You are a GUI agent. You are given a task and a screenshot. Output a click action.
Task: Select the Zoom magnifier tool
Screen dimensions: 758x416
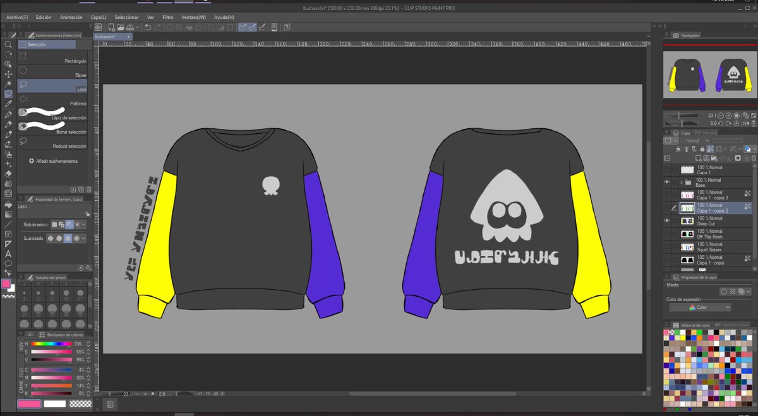(8, 45)
